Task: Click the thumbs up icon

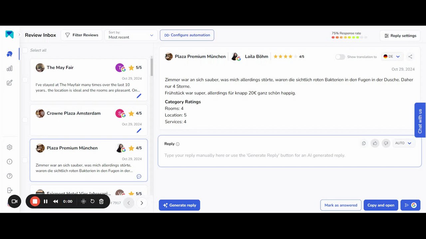Action: (x=375, y=143)
